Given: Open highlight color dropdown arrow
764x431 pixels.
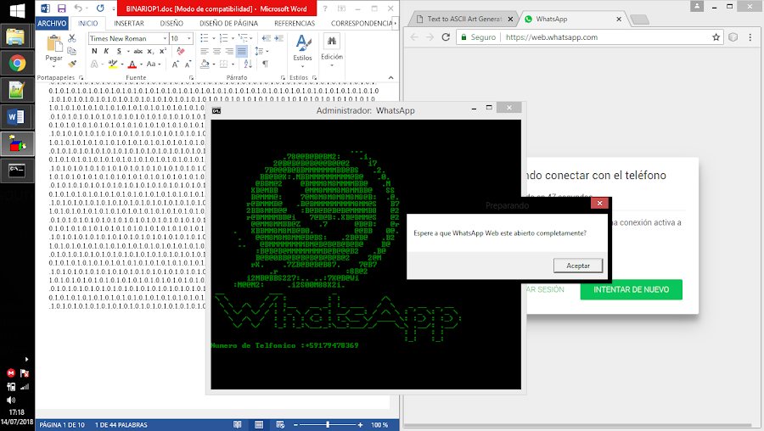Looking at the screenshot, I should tap(121, 64).
